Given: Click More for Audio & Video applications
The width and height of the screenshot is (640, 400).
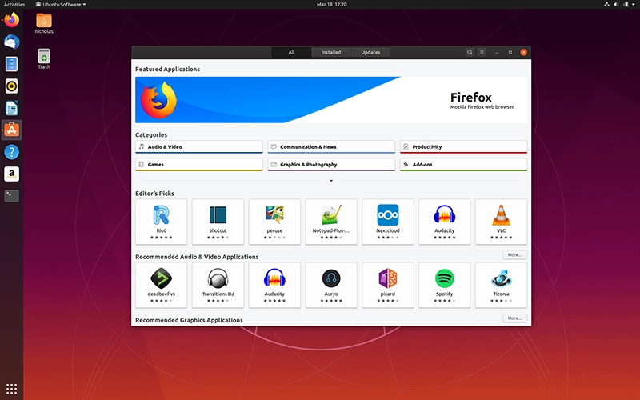Looking at the screenshot, I should (514, 254).
